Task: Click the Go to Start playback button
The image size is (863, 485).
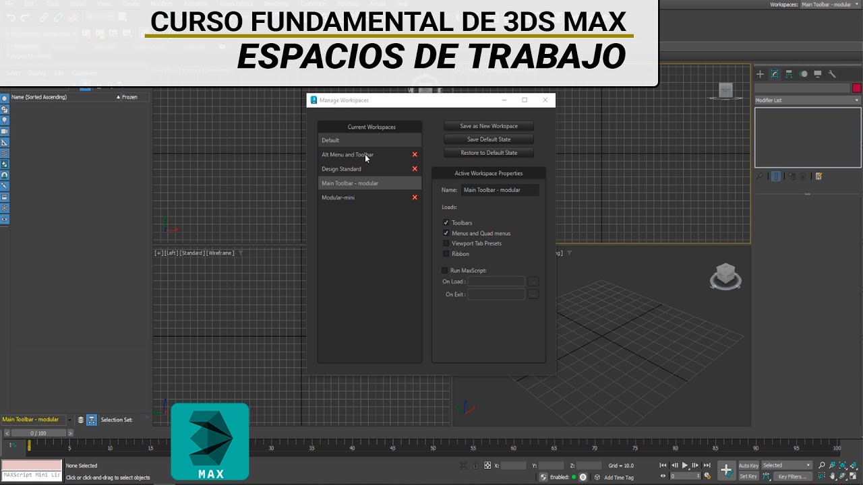Action: click(x=663, y=465)
